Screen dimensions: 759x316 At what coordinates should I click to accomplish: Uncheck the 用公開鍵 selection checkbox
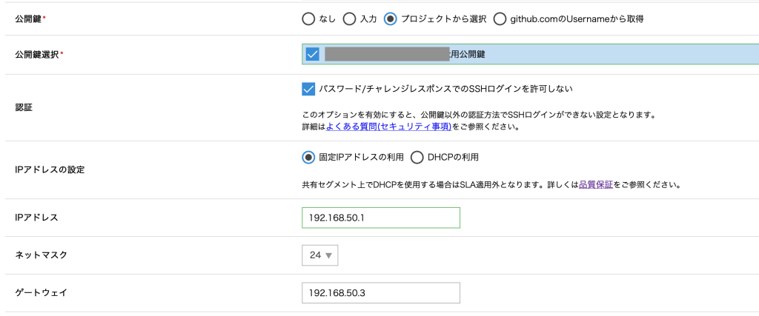point(312,54)
